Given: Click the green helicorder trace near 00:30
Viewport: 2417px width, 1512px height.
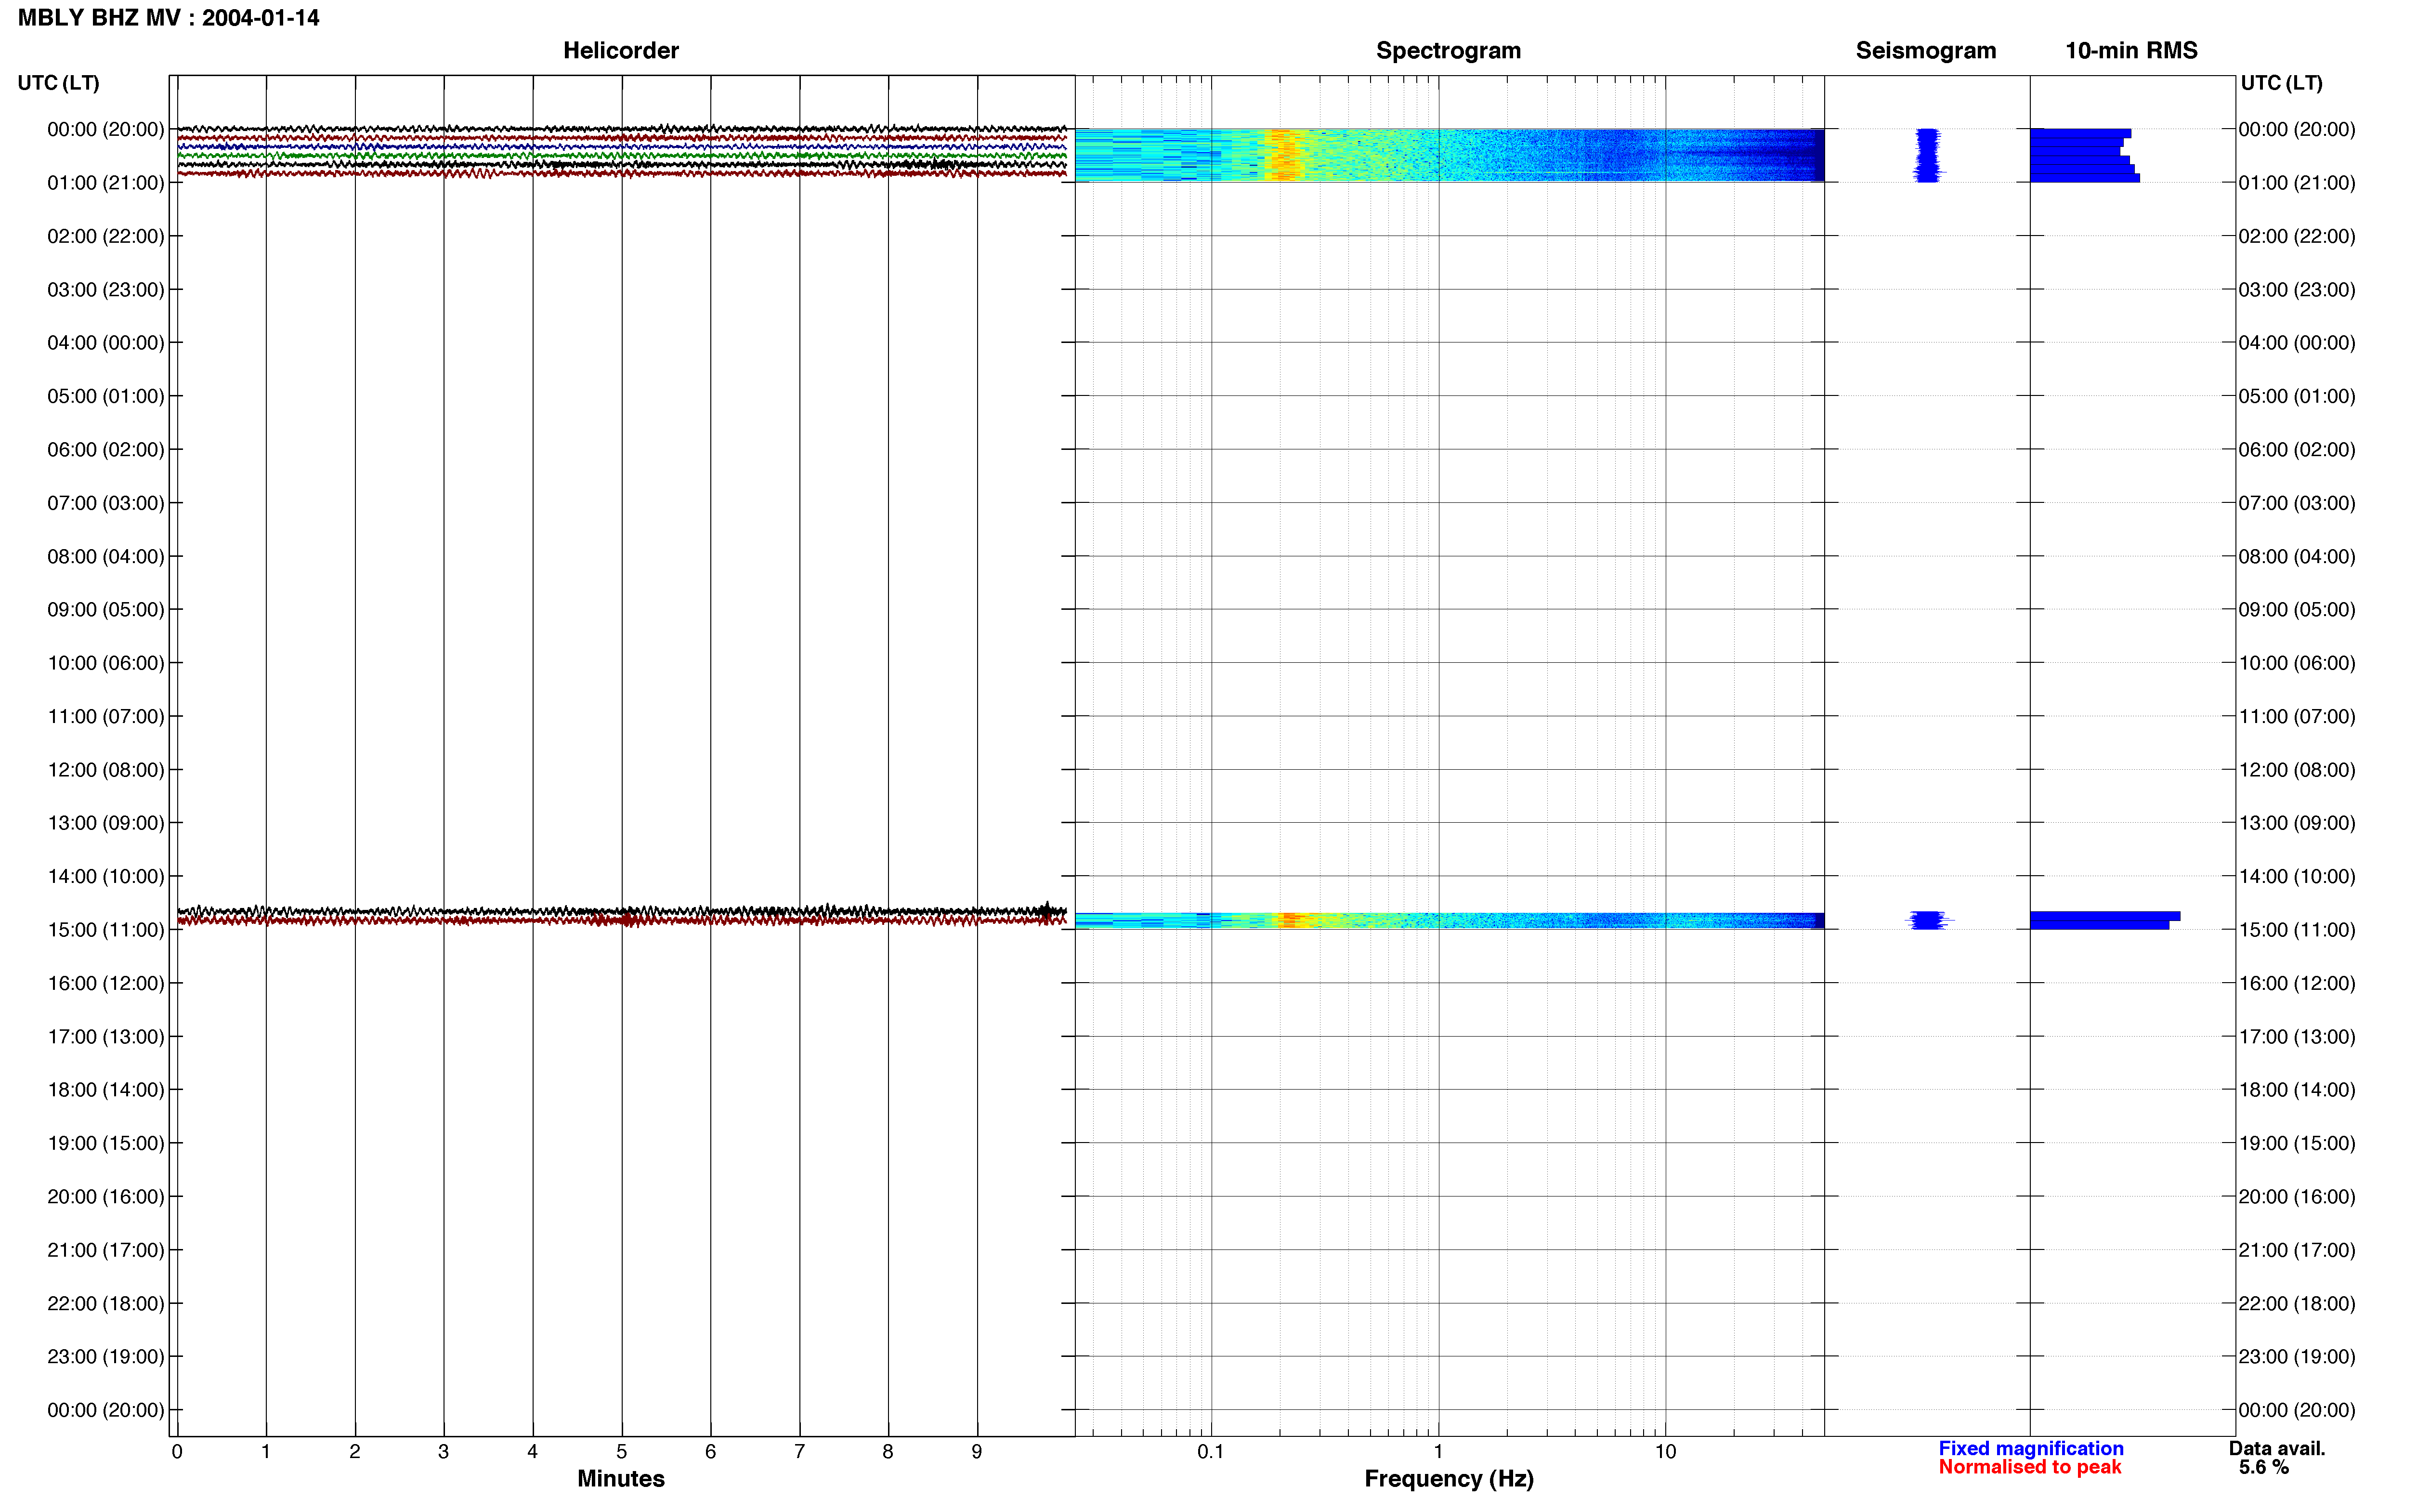Looking at the screenshot, I should pos(622,156).
